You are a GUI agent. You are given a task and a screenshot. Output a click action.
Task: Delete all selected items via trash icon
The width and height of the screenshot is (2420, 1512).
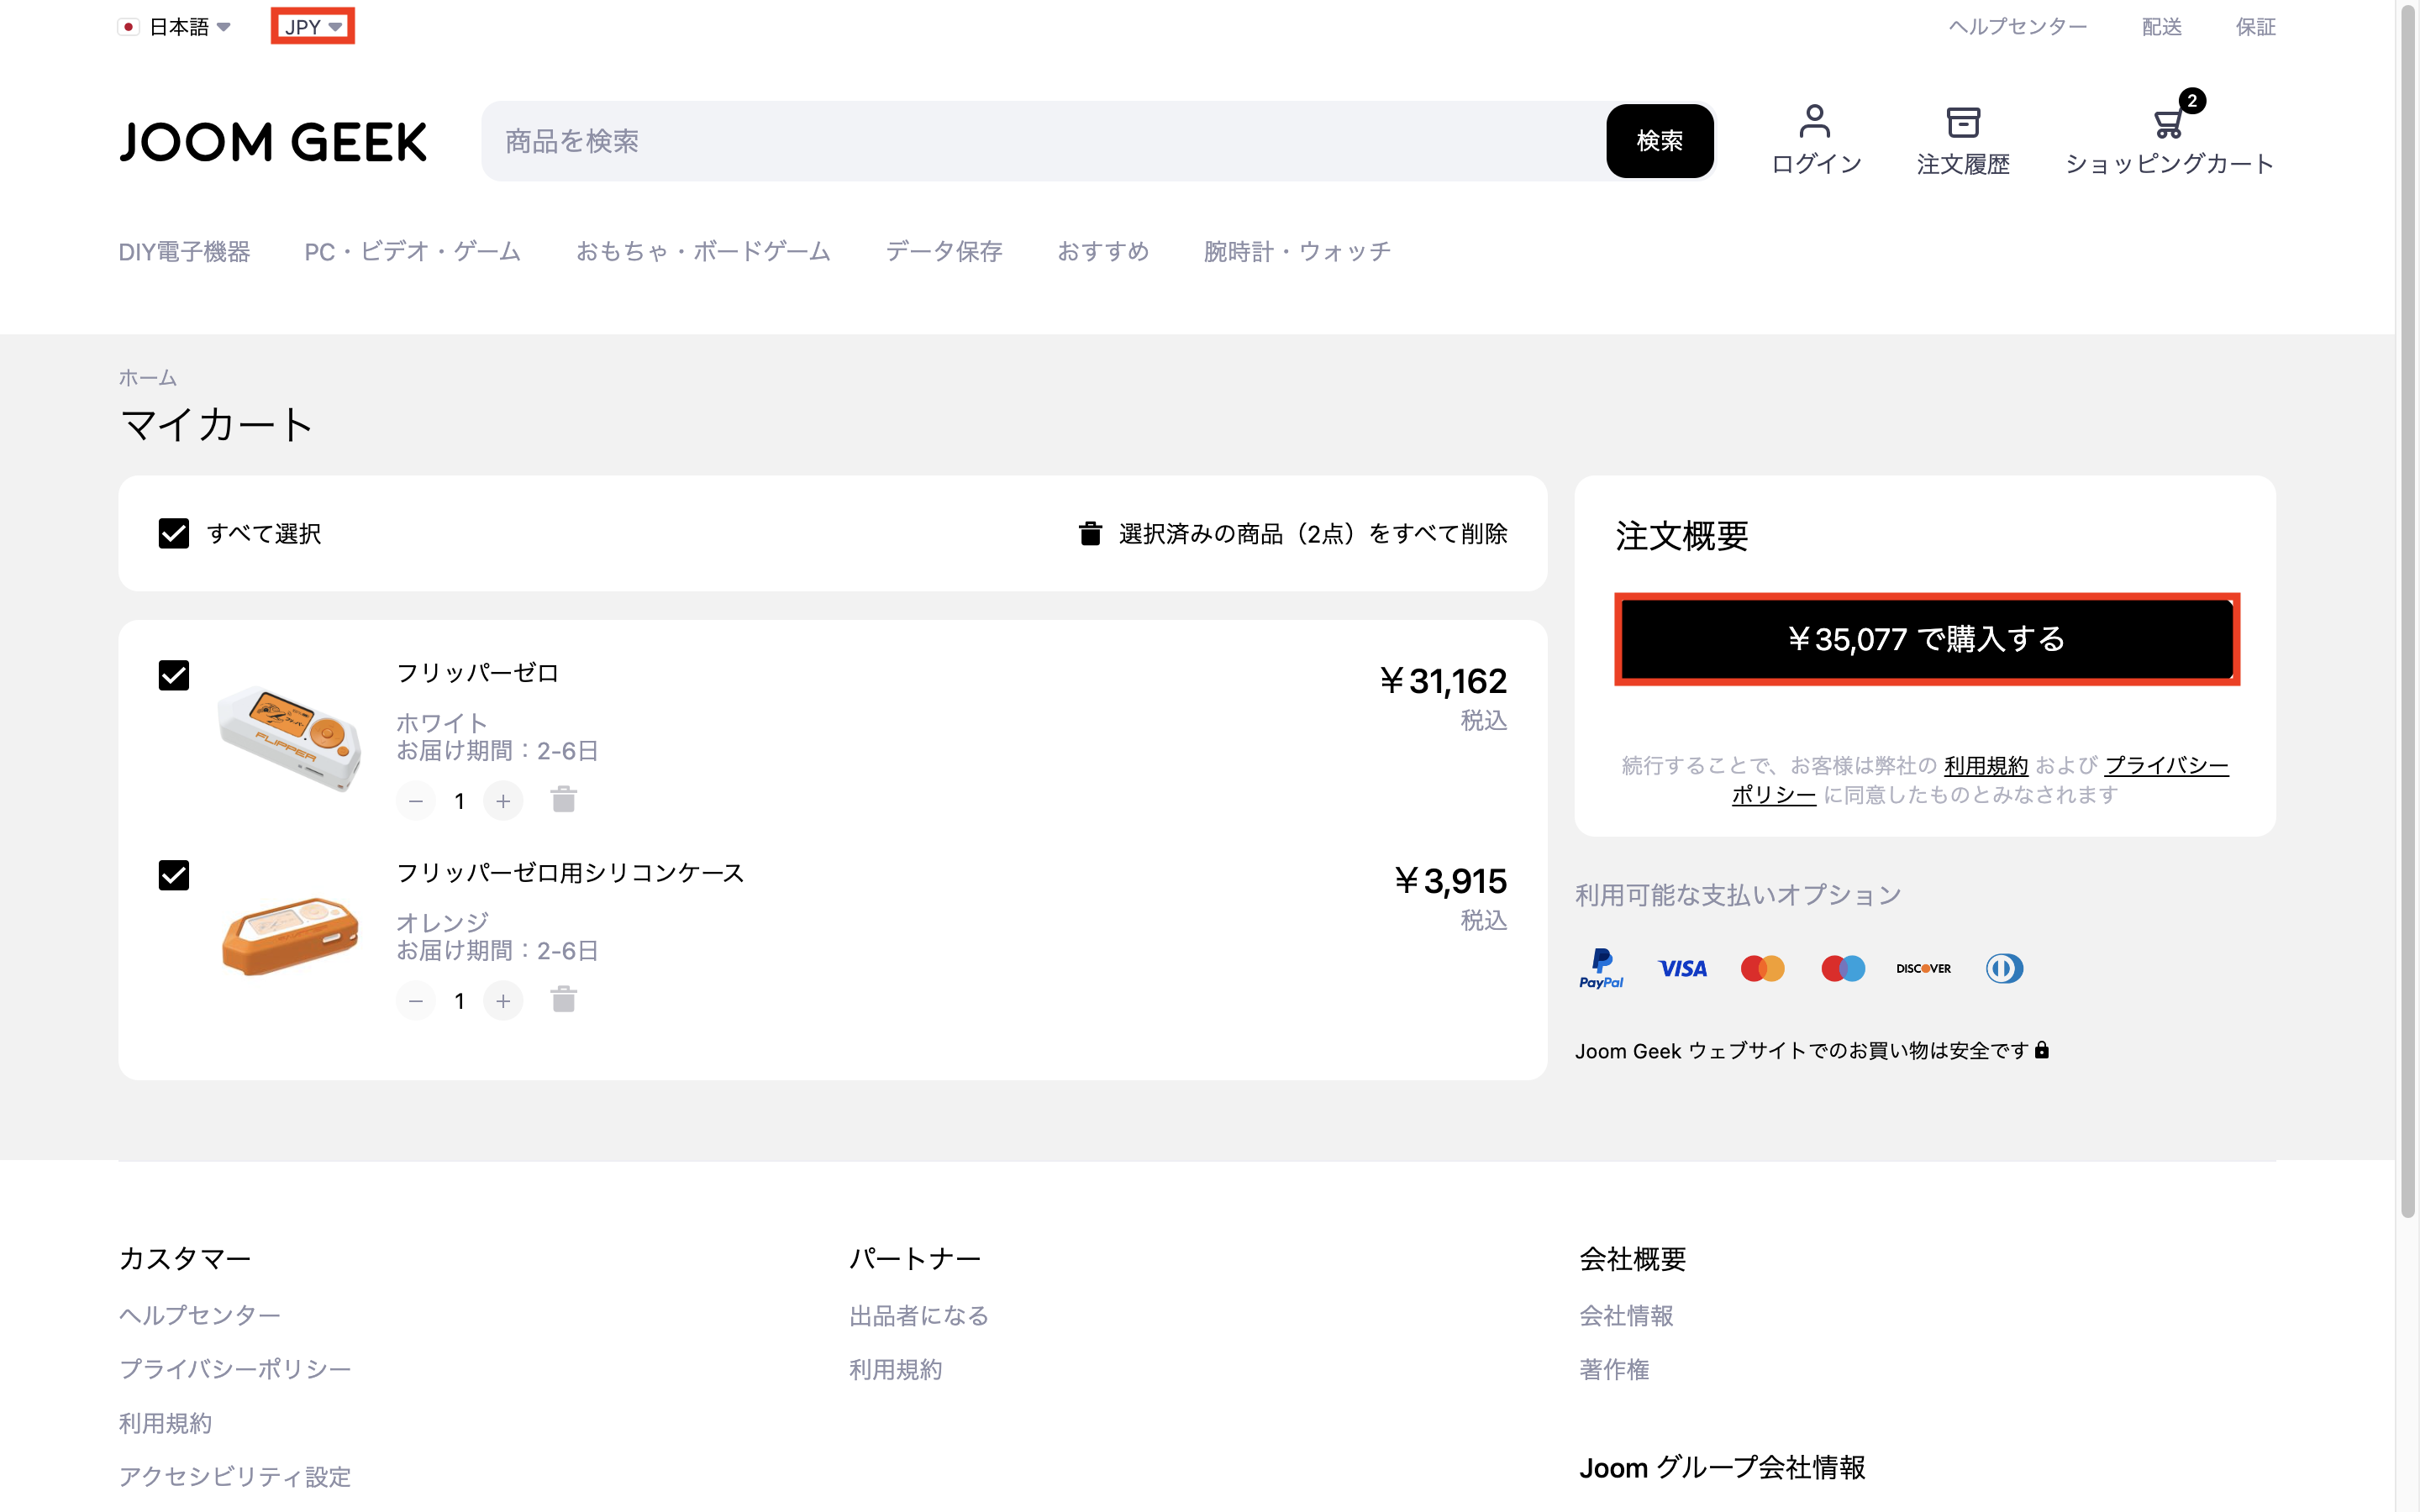tap(1090, 534)
